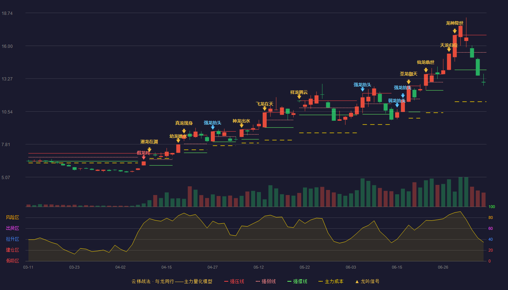
Task: Click the 10.54 price axis label
Action: 7,112
